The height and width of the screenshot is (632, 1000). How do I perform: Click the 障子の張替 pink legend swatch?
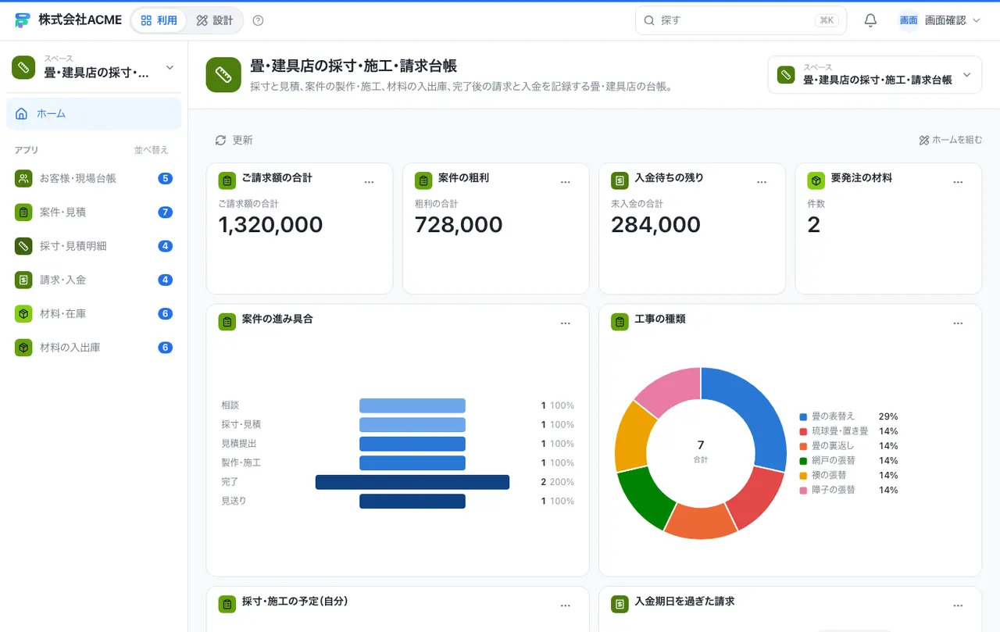coord(803,490)
